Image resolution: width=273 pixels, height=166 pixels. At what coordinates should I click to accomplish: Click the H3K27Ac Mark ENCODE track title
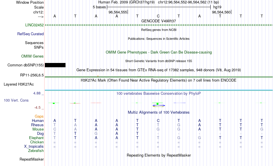(159, 80)
